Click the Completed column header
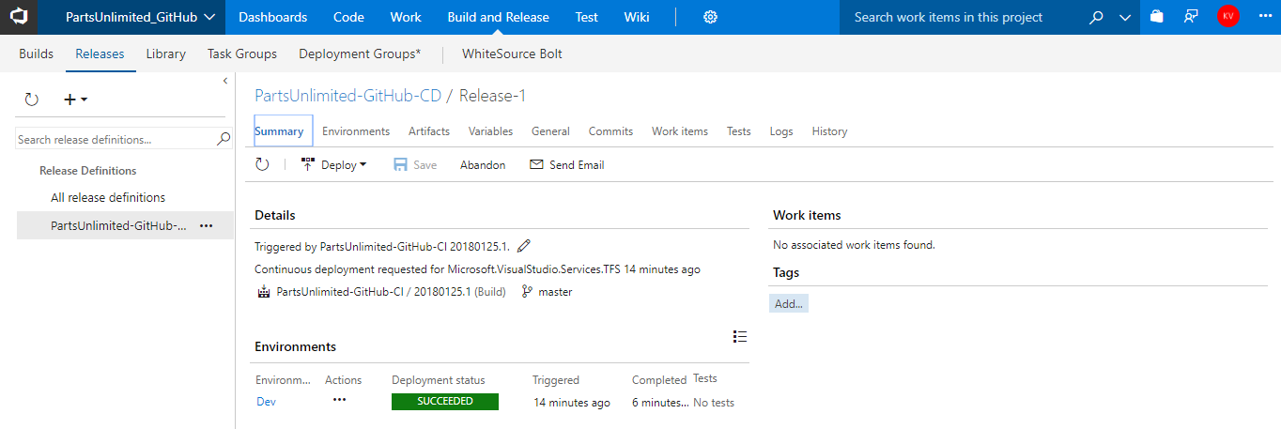 click(659, 380)
